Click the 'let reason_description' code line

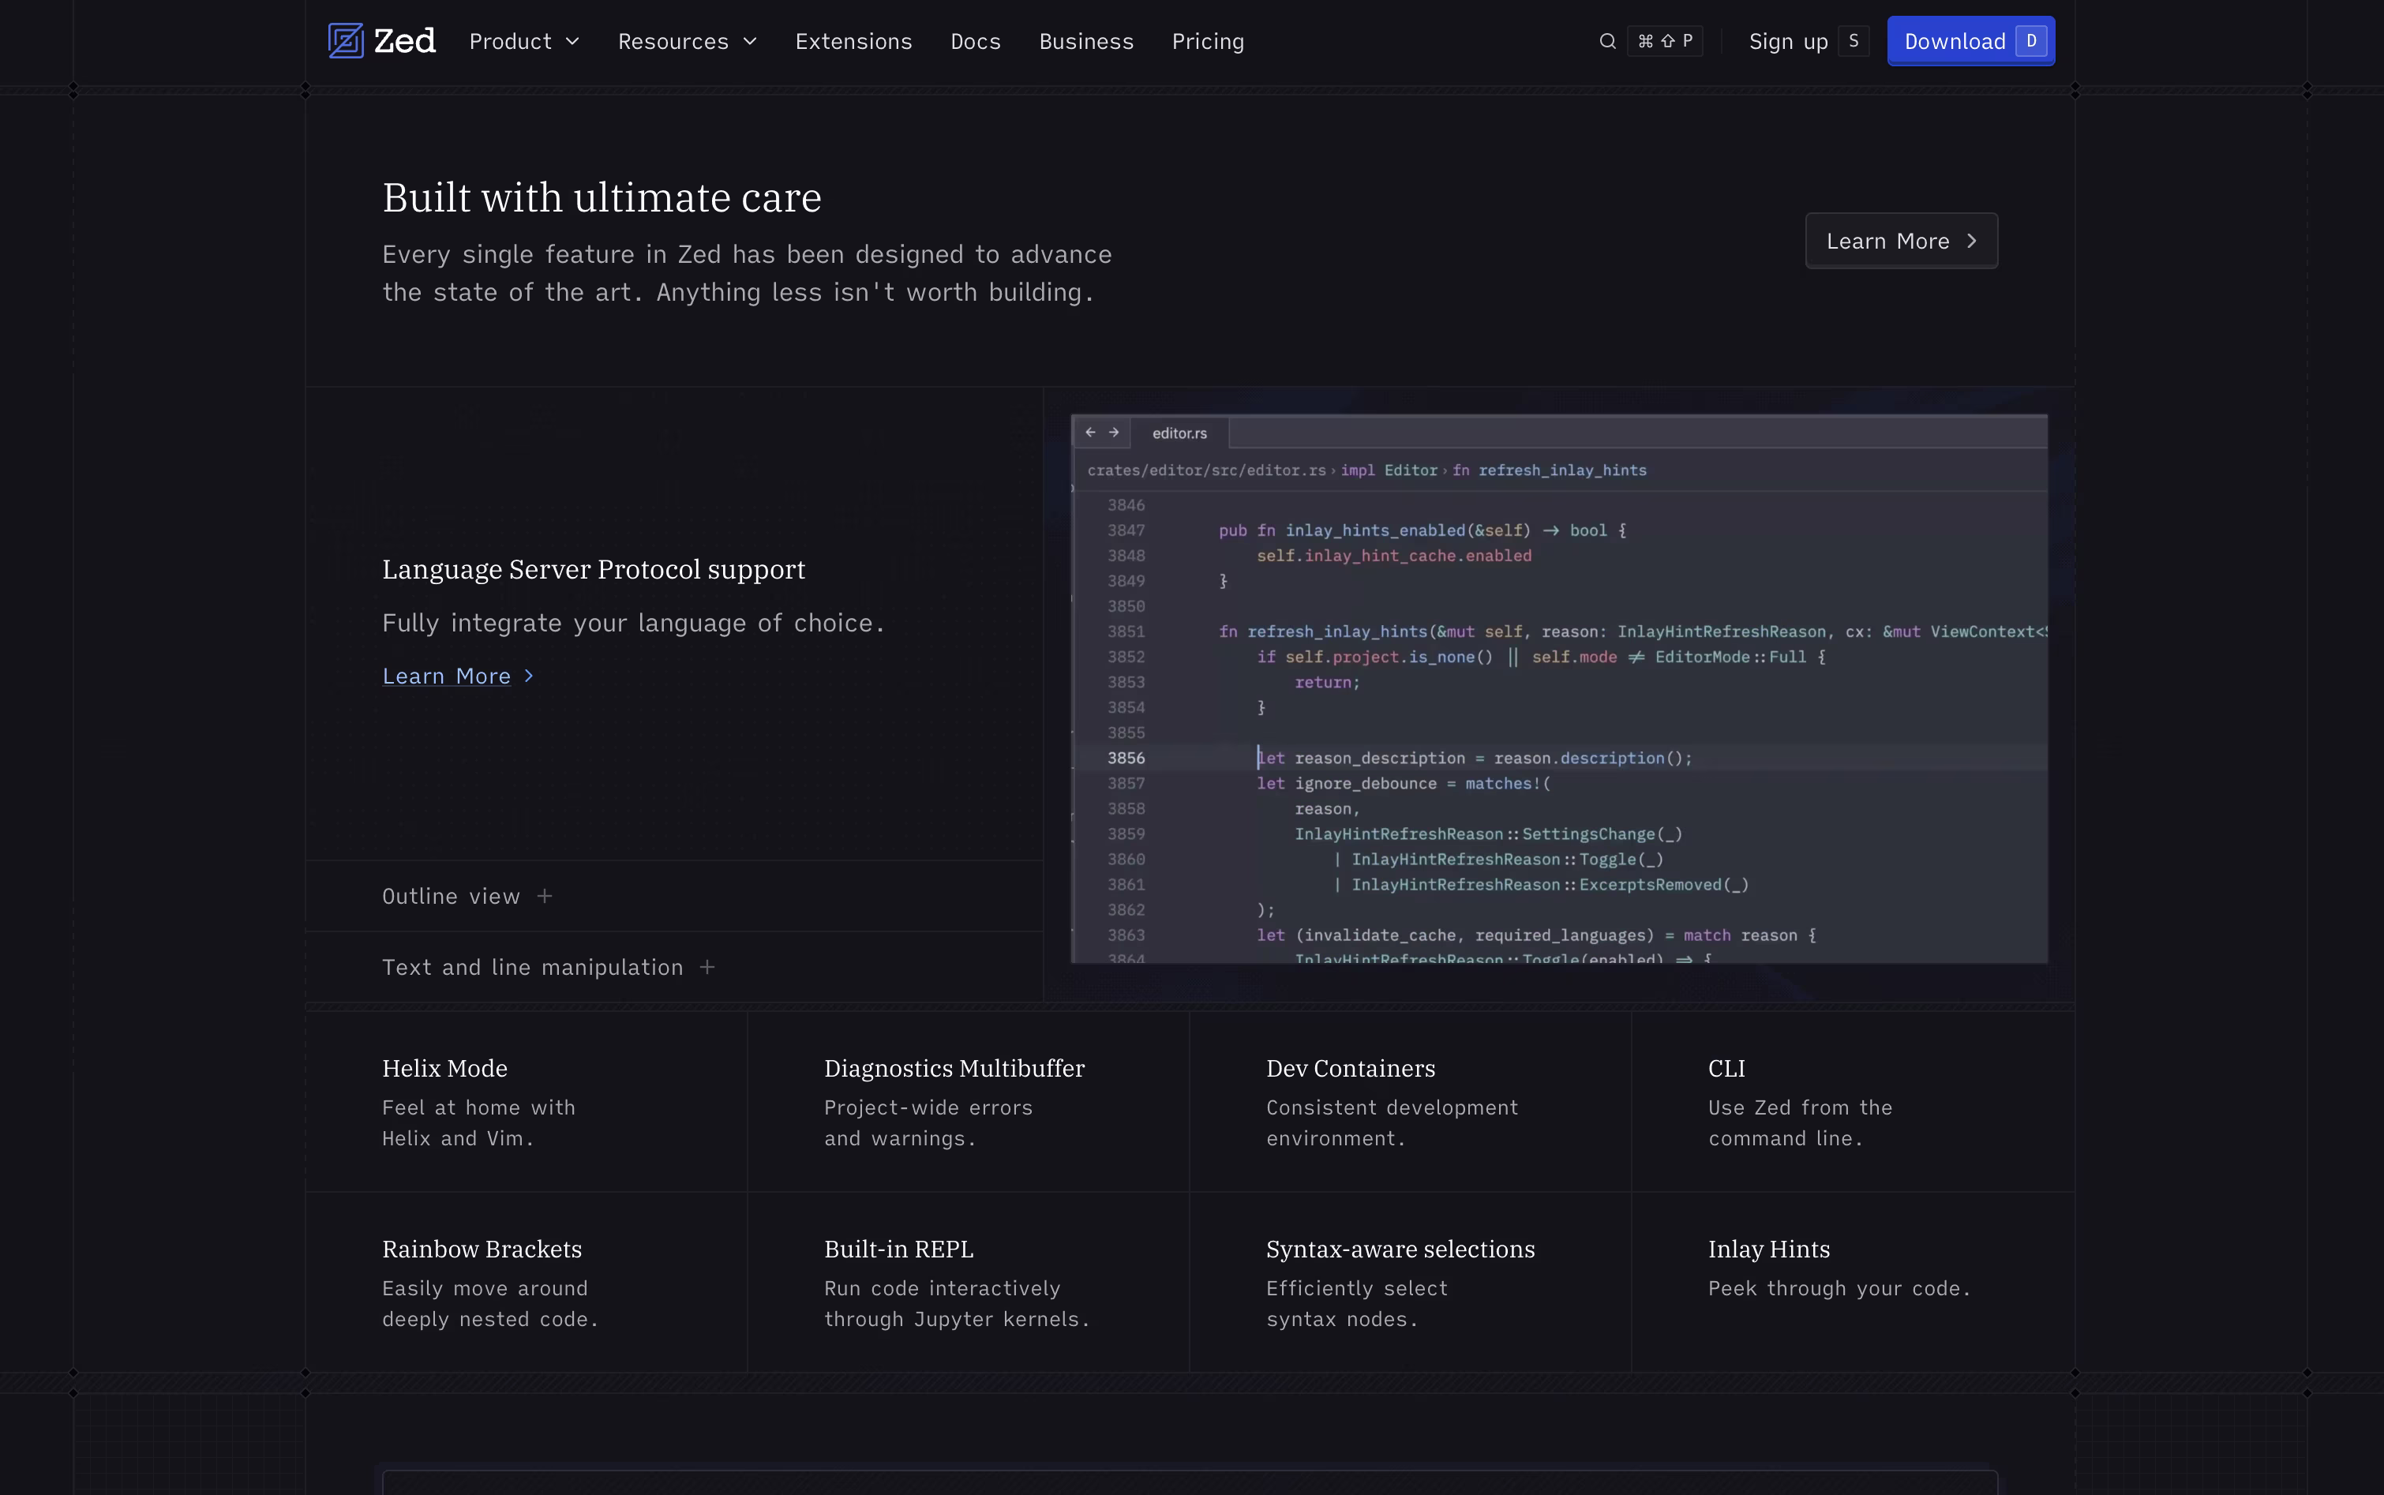tap(1475, 759)
